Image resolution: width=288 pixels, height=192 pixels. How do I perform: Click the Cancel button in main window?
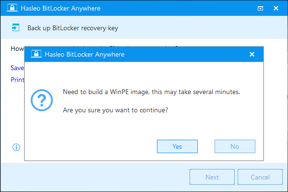[x=260, y=177]
